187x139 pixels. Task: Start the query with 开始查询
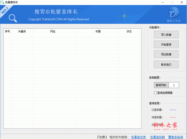click(166, 45)
